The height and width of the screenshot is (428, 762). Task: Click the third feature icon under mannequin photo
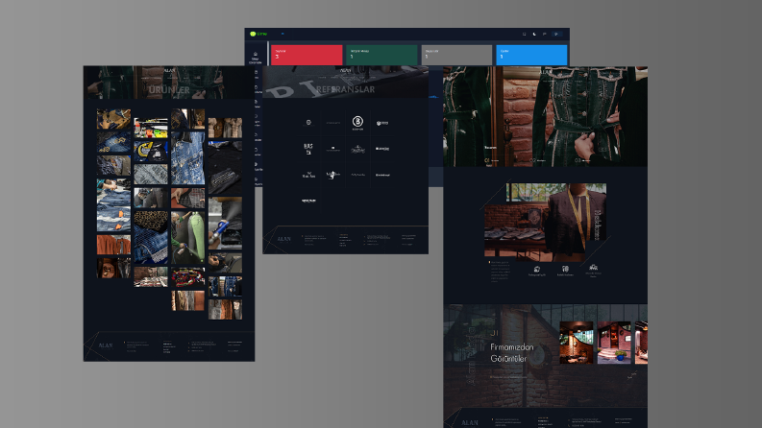(594, 268)
